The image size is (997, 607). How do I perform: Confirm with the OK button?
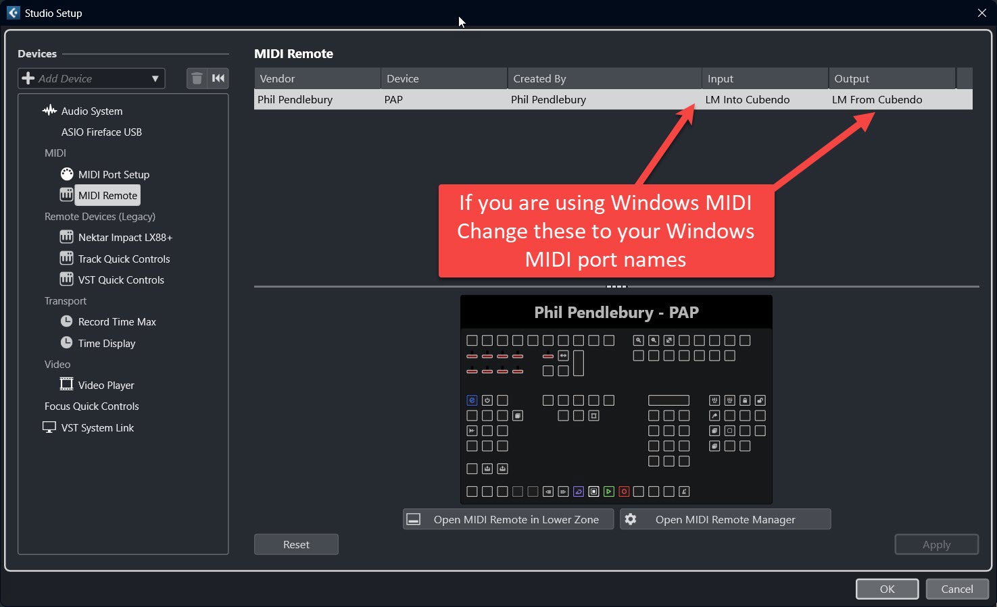pos(887,589)
